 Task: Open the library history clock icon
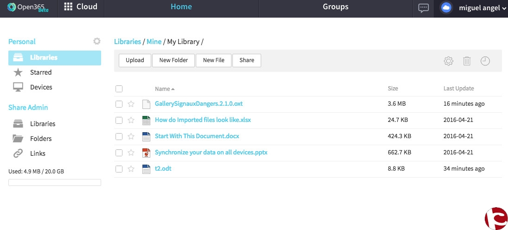click(x=485, y=61)
